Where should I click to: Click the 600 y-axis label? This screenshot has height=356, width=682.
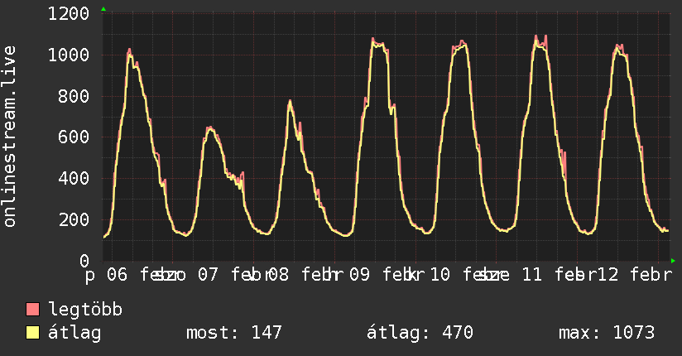[x=74, y=137]
